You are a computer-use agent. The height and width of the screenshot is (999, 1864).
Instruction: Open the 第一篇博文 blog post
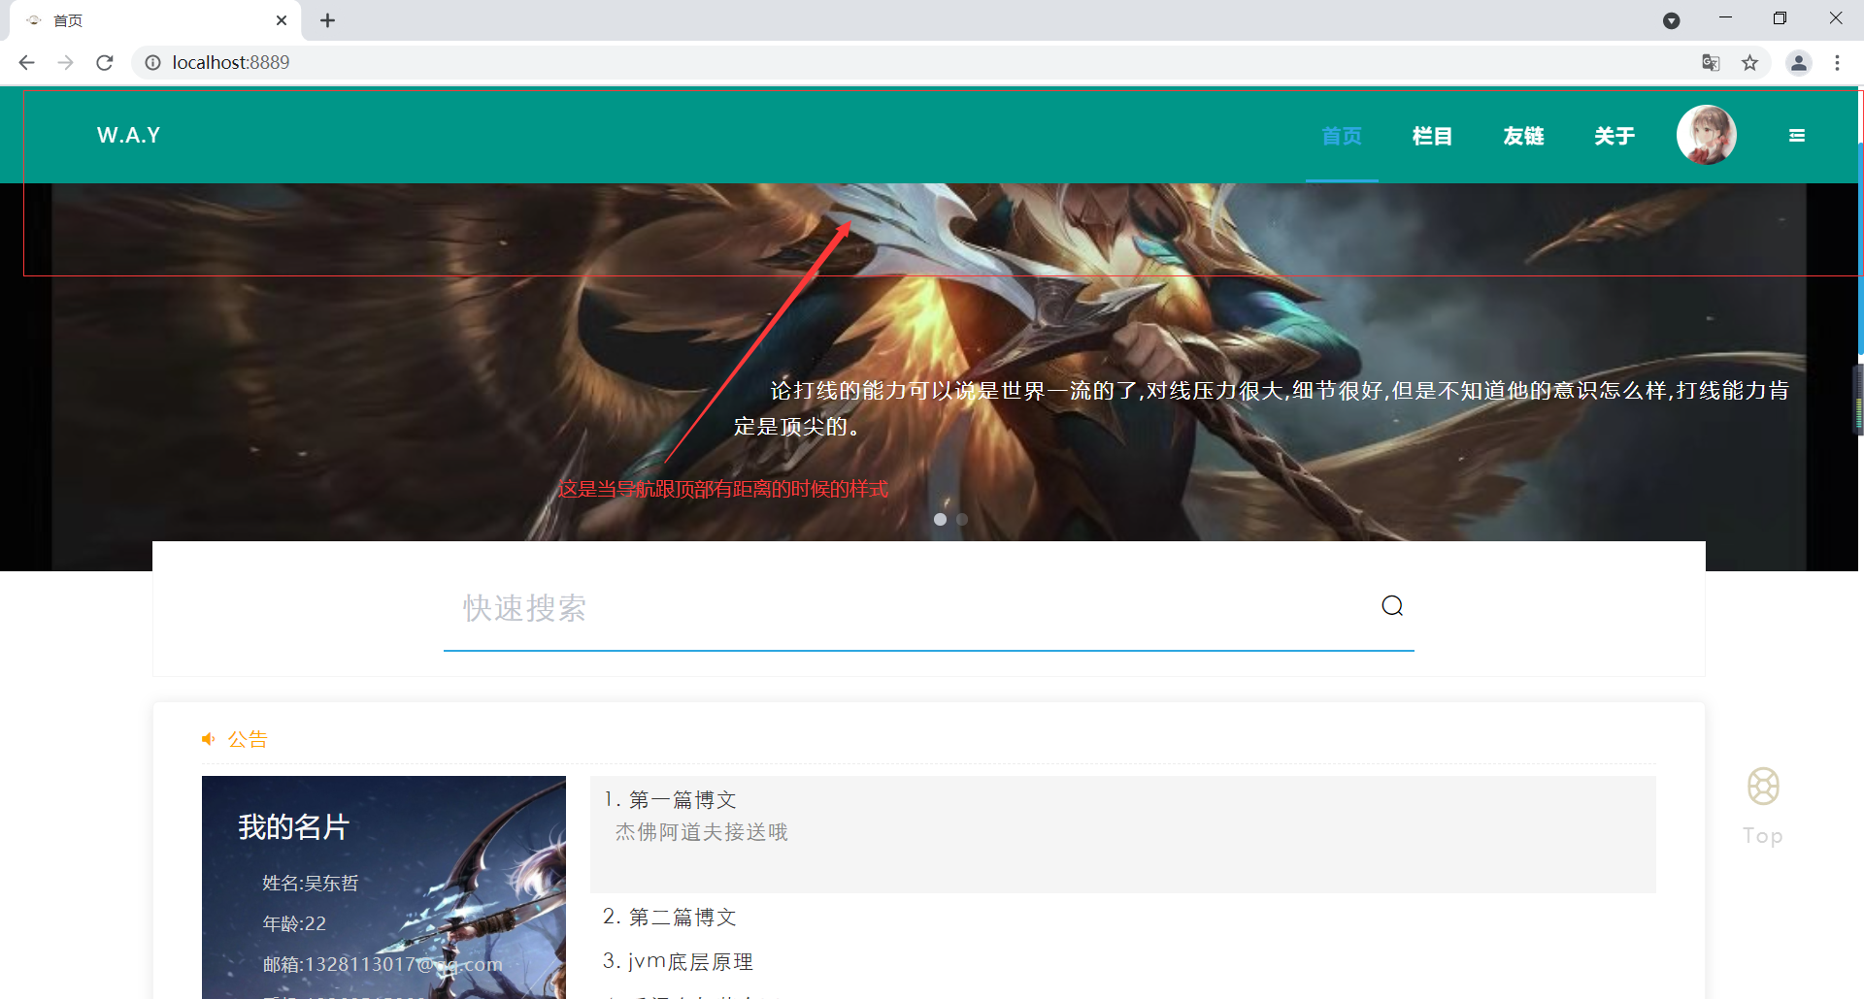click(x=682, y=798)
